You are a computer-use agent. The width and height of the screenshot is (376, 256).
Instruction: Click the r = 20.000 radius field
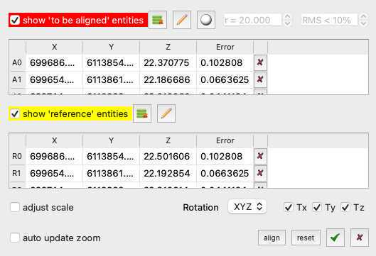pyautogui.click(x=252, y=20)
